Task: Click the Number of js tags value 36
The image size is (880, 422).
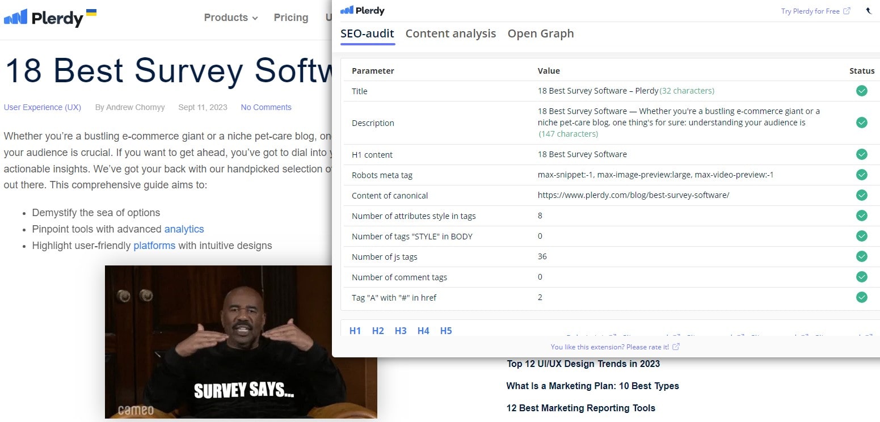Action: point(542,256)
